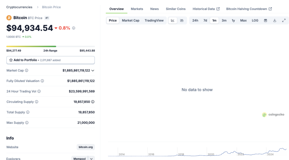Viewport: 289px width, 160px height.
Task: Open the Explorers dropdown arrow
Action: pyautogui.click(x=91, y=159)
